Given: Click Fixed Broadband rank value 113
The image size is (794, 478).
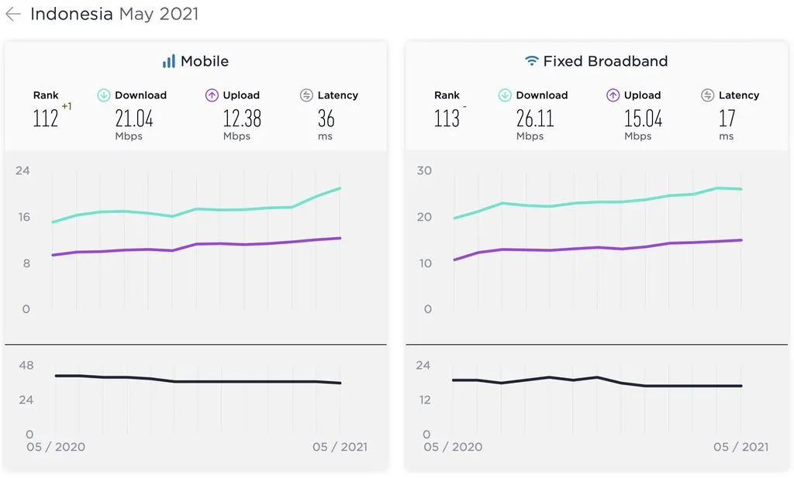Looking at the screenshot, I should [447, 119].
